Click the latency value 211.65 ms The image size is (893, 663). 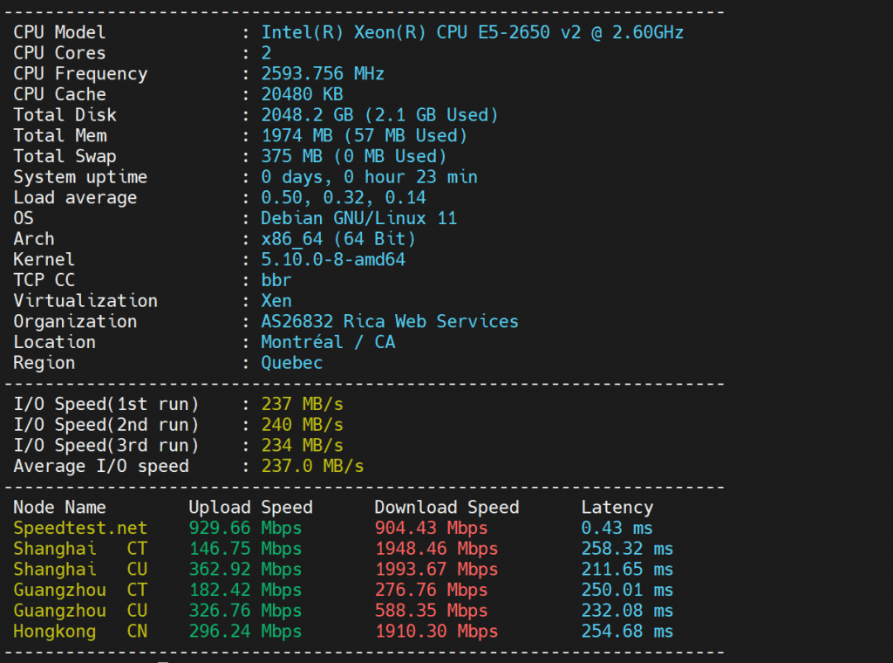pos(627,569)
